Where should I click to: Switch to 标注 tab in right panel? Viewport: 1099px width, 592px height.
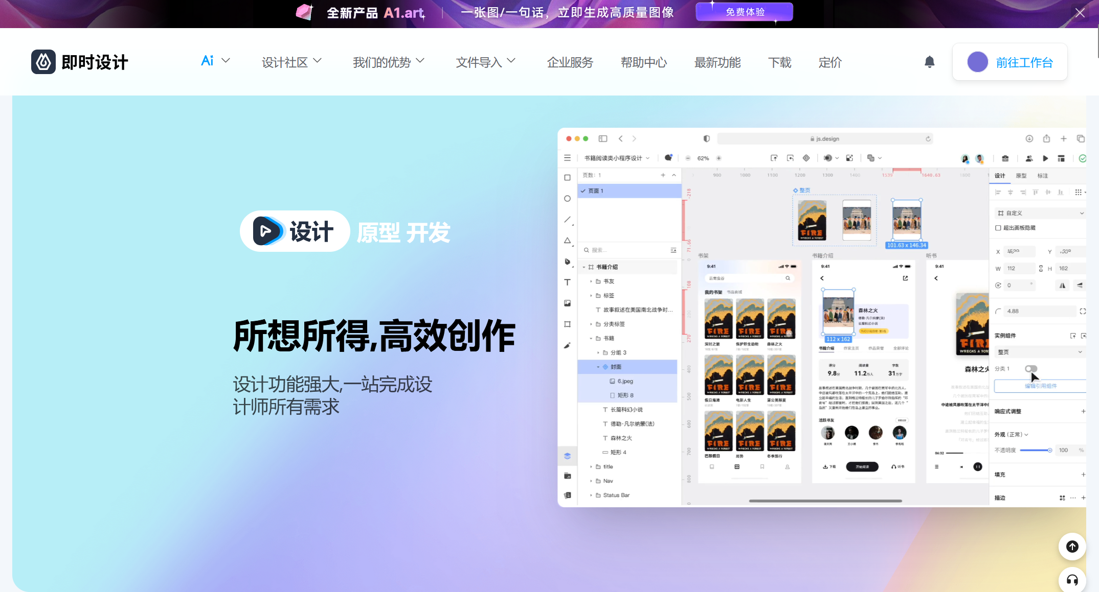1043,176
